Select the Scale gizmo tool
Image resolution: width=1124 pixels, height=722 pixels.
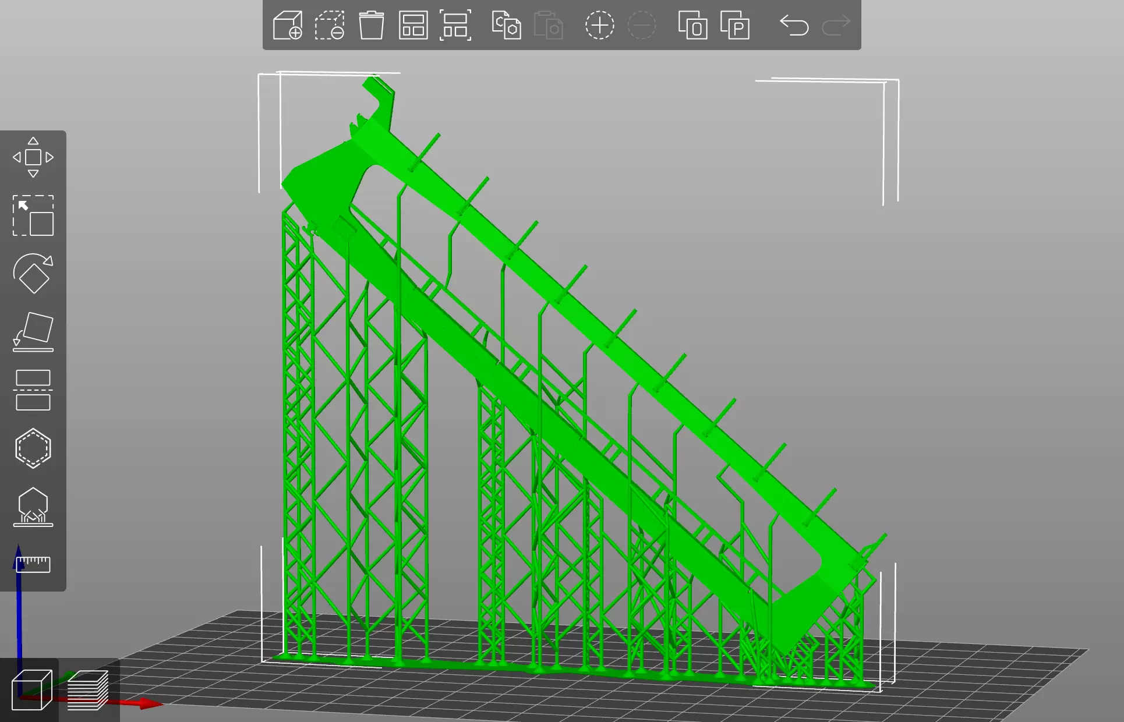[33, 215]
